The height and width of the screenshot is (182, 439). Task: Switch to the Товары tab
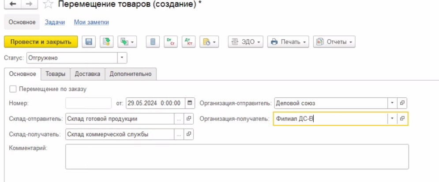[x=56, y=74]
